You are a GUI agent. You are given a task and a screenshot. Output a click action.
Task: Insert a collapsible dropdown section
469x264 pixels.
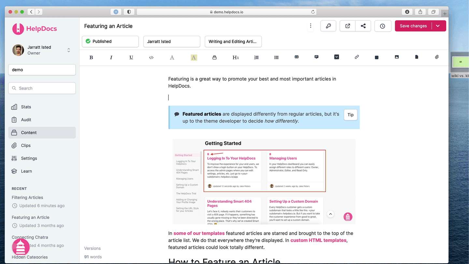[337, 57]
